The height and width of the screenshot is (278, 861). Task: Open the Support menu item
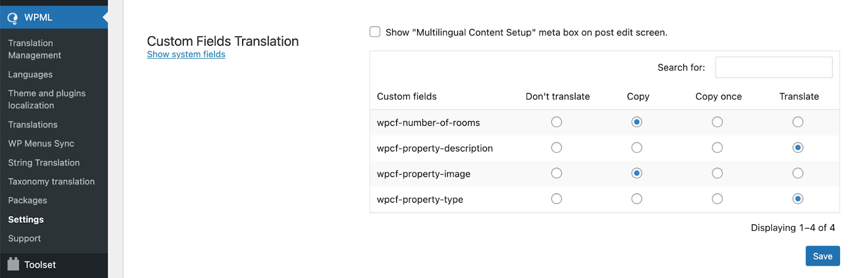[24, 238]
